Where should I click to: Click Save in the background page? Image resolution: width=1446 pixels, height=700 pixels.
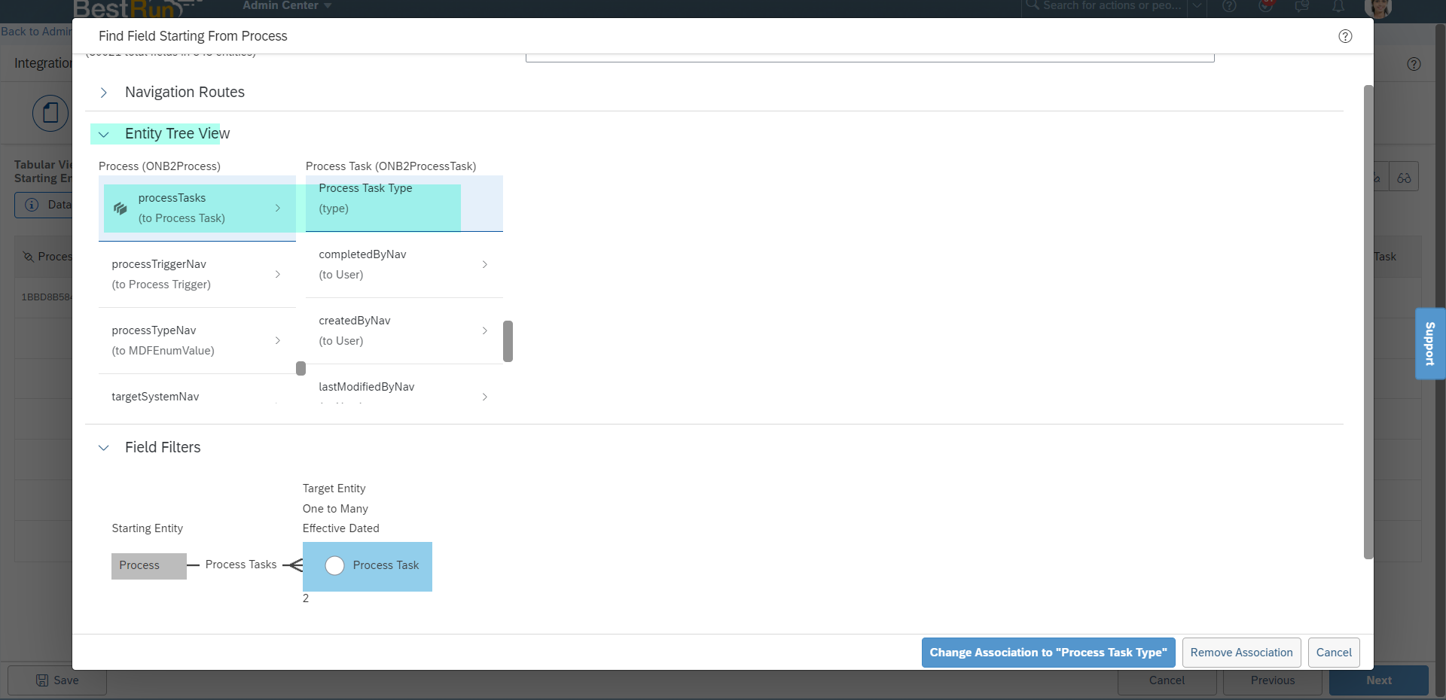coord(57,680)
